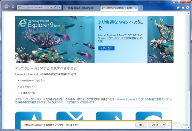Click the scrollbar up arrow
The image size is (192, 131).
tap(188, 13)
